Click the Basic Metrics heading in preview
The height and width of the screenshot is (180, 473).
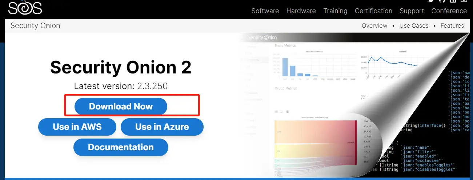point(285,45)
